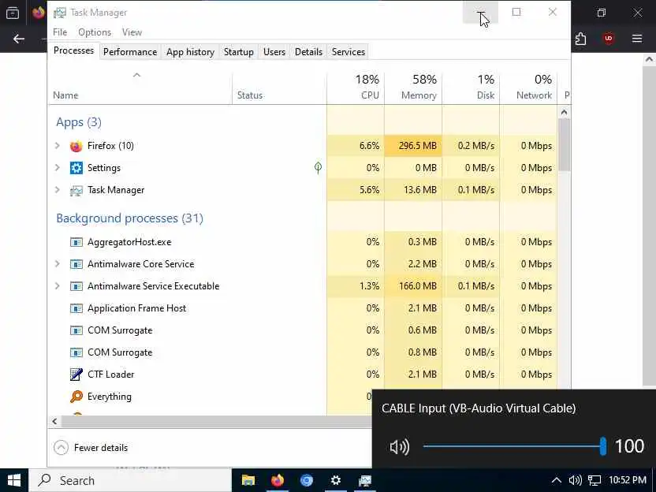Open the File menu
Image resolution: width=656 pixels, height=492 pixels.
coord(60,32)
